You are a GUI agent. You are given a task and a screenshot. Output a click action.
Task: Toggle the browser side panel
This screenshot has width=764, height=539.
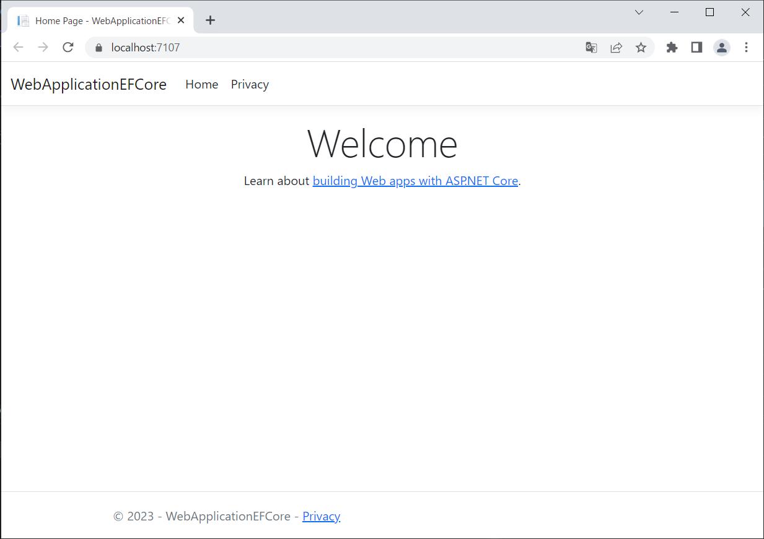coord(696,48)
